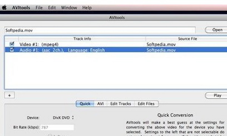Open the Edit menu
Viewport: 227px width, 136px height.
coord(52,8)
